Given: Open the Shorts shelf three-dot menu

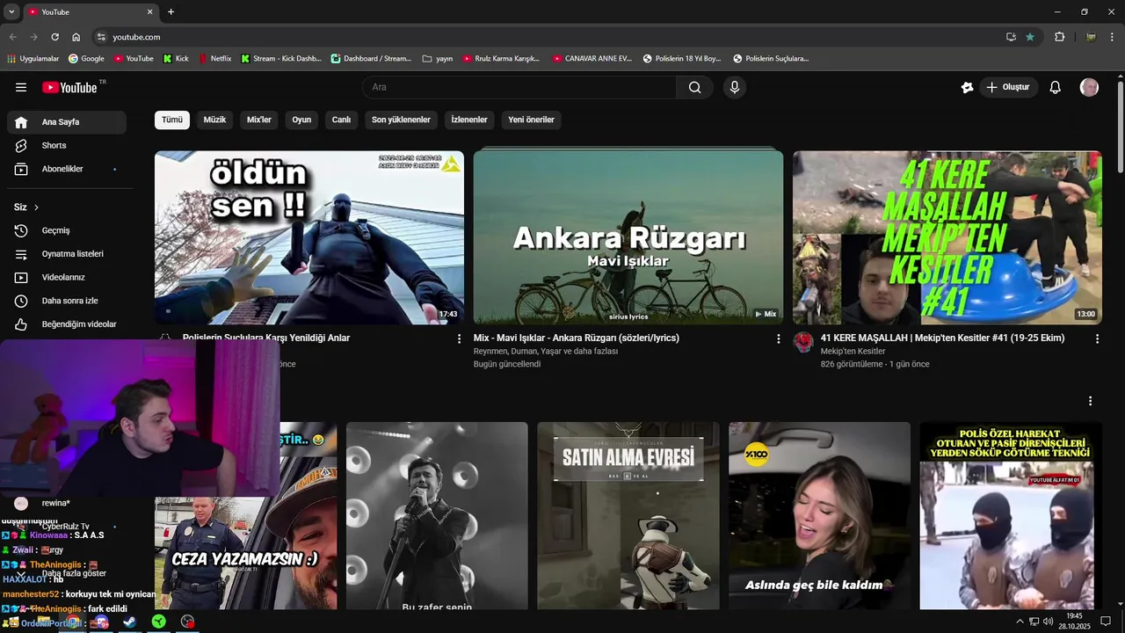Looking at the screenshot, I should [x=1090, y=401].
